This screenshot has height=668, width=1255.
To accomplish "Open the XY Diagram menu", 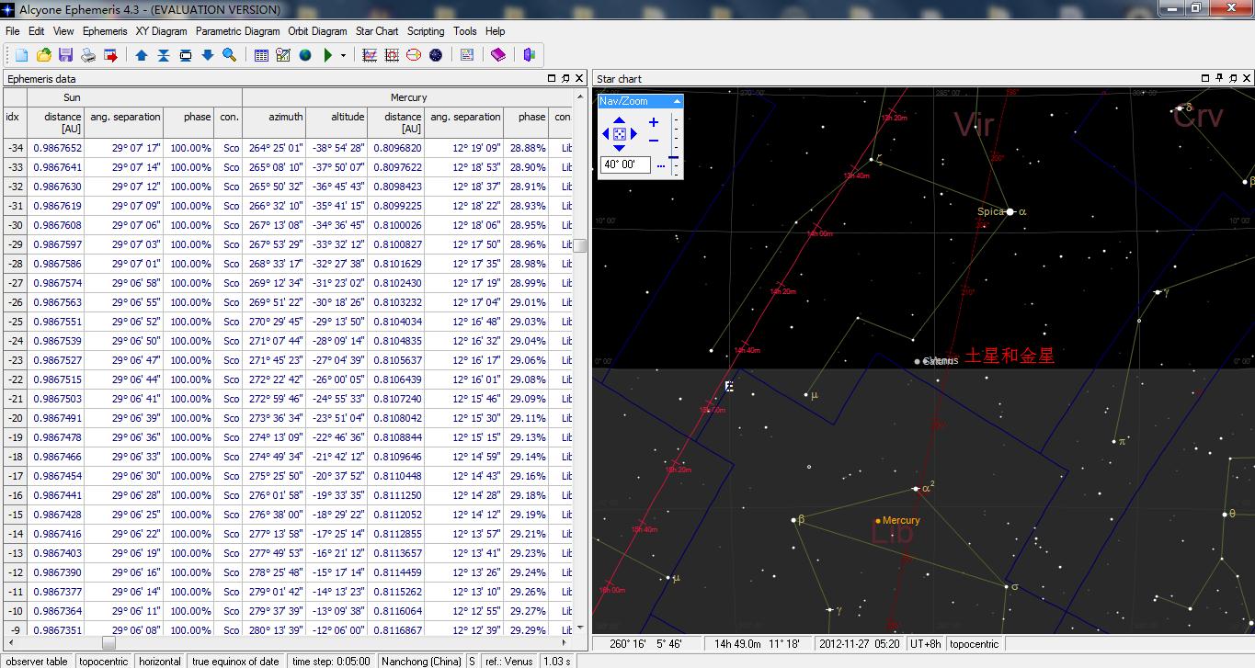I will click(161, 30).
